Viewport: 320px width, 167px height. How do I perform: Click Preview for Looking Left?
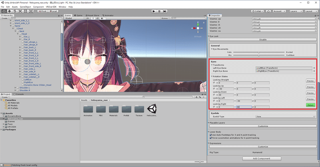click(x=310, y=99)
